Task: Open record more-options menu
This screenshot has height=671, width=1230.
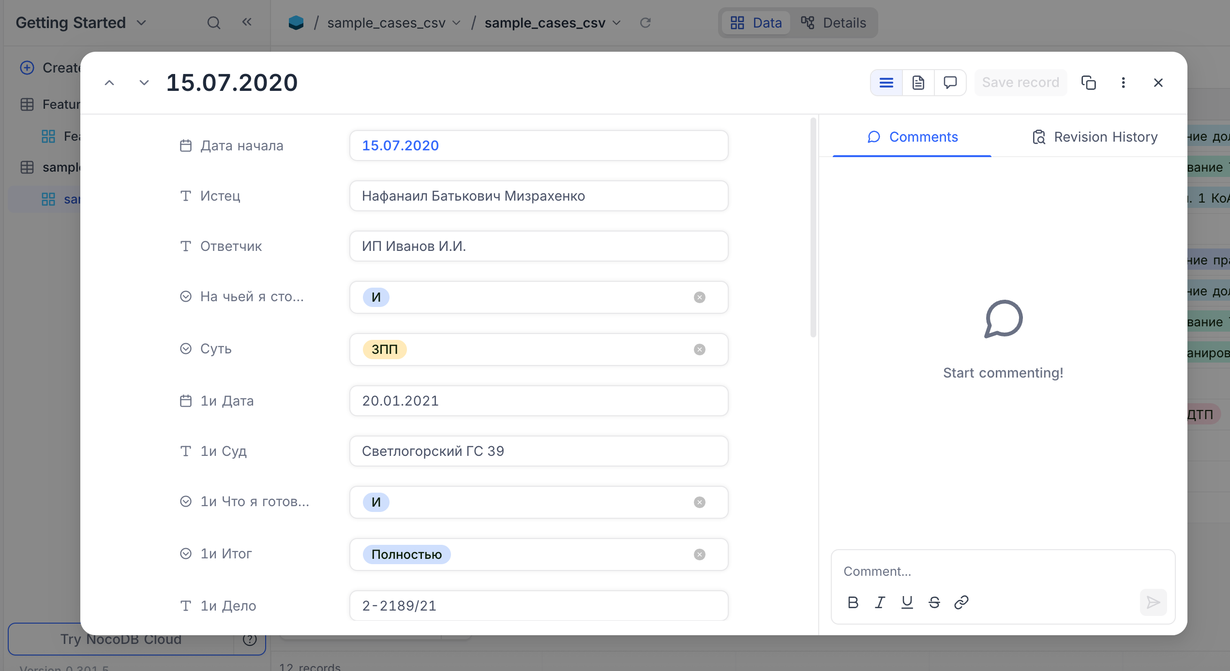Action: (1123, 83)
